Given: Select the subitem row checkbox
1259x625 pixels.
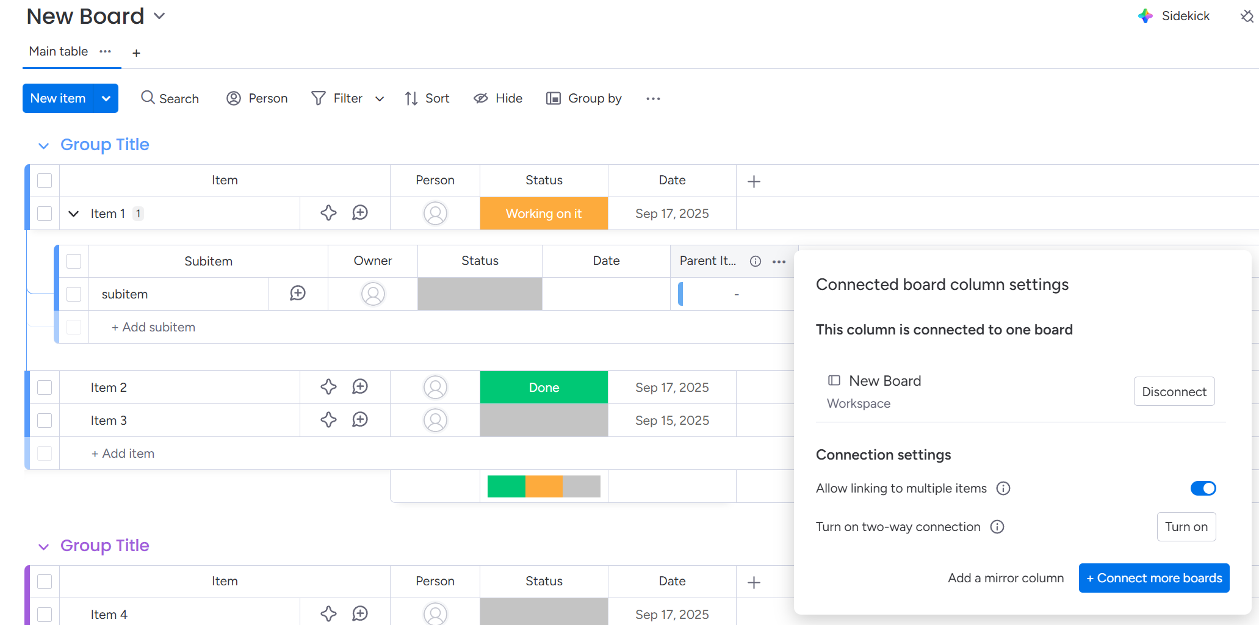Looking at the screenshot, I should [x=74, y=294].
